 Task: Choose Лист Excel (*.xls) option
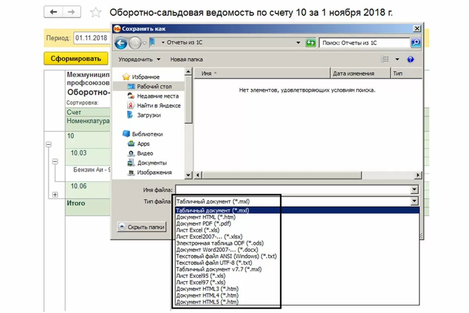(297, 230)
